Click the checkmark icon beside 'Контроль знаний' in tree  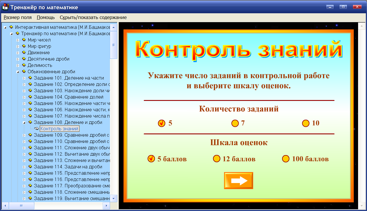tap(36, 129)
